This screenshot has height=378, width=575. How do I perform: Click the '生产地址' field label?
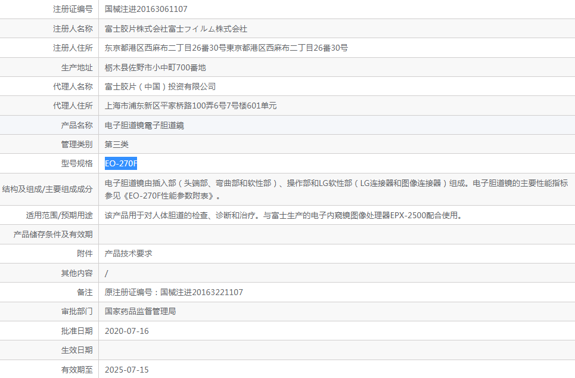(77, 67)
